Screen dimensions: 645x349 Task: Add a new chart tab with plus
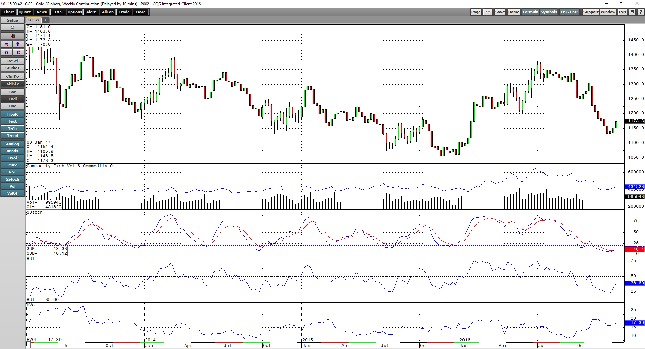(45, 20)
